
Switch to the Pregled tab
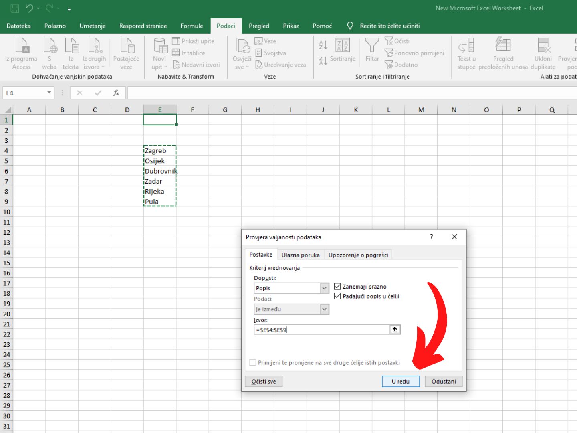(x=259, y=26)
